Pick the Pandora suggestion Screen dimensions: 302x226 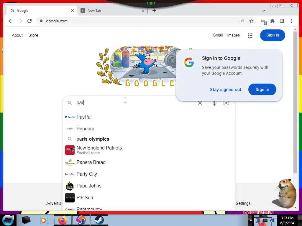[149, 129]
